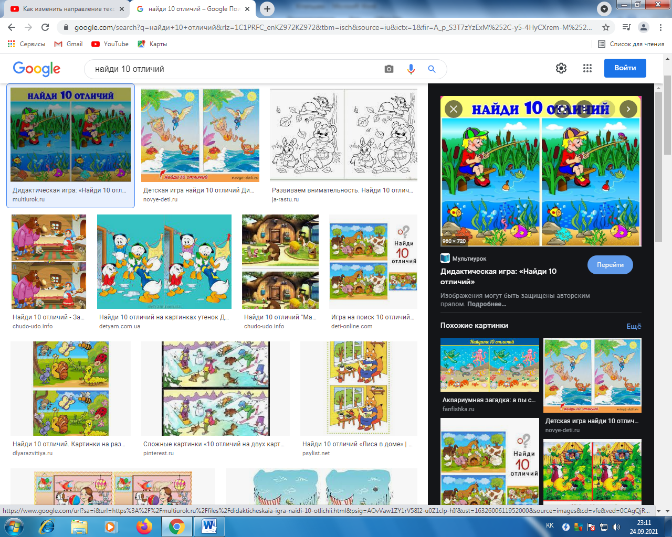
Task: Click the KK language indicator
Action: (550, 525)
